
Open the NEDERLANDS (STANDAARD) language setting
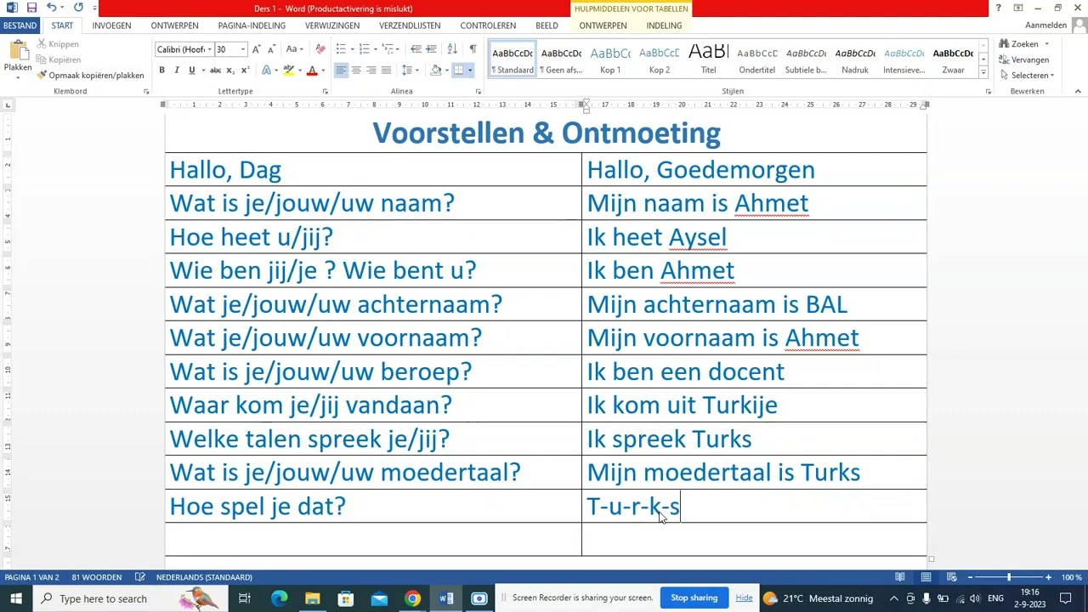(204, 577)
